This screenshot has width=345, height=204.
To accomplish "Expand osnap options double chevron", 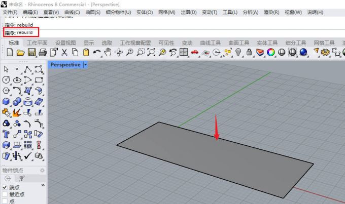I will click(43, 186).
